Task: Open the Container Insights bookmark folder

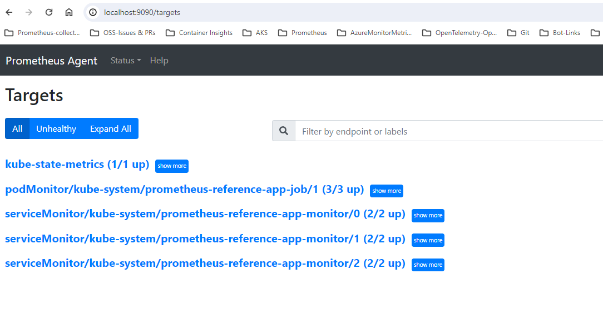Action: click(199, 33)
